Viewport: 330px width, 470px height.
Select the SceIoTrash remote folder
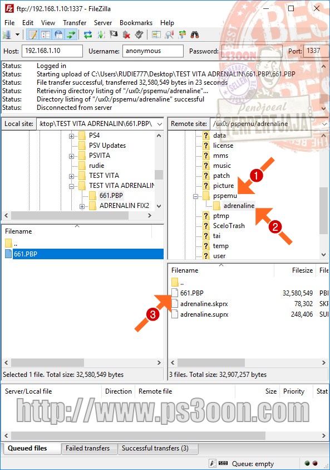point(229,226)
